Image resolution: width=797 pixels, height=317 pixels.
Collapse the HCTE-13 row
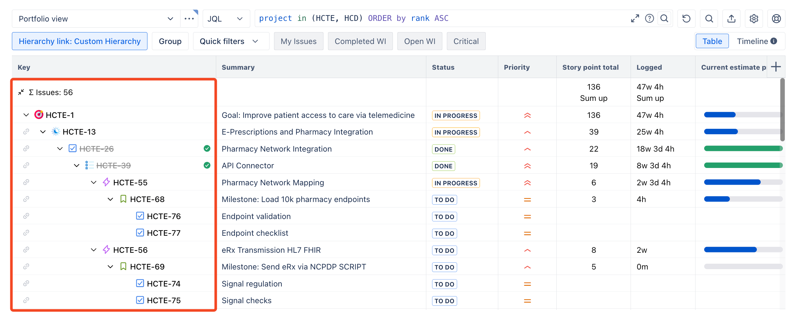click(43, 132)
